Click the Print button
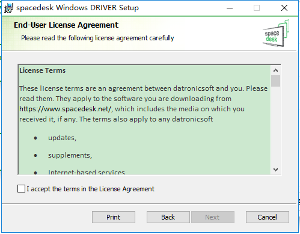 [114, 217]
